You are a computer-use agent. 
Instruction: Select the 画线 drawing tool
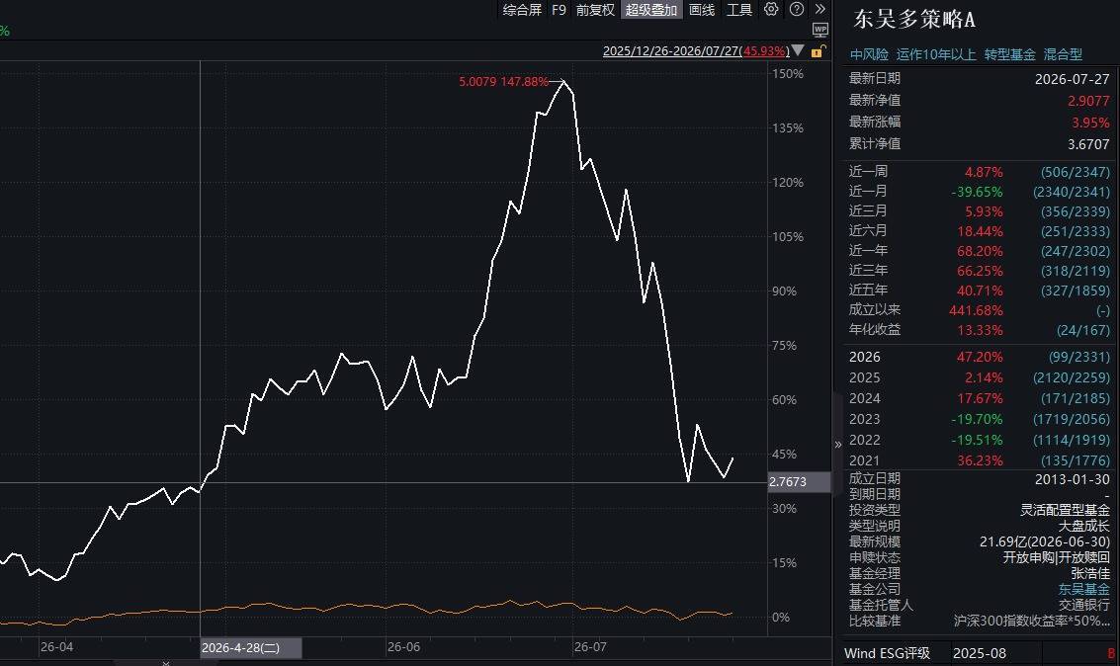(702, 10)
